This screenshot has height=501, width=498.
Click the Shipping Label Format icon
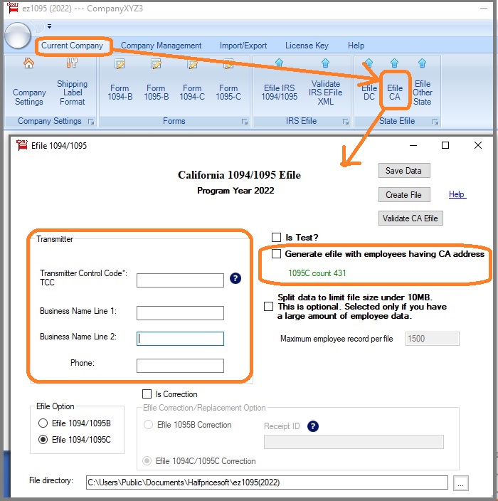(72, 84)
